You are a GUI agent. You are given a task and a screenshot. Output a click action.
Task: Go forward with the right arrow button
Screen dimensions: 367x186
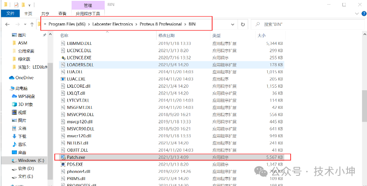point(17,24)
